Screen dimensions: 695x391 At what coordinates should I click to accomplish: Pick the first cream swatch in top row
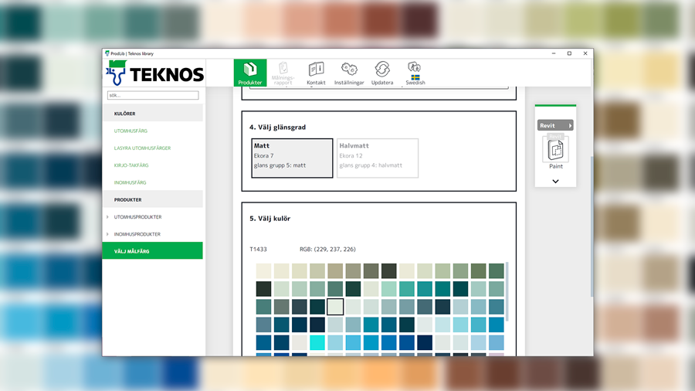tap(264, 271)
